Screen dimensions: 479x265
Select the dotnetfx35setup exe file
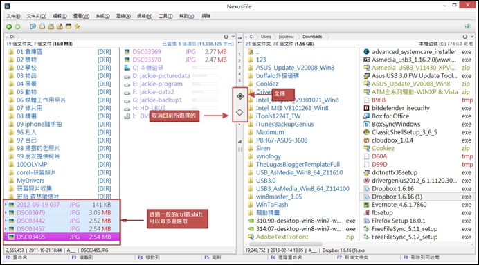[x=418, y=172]
